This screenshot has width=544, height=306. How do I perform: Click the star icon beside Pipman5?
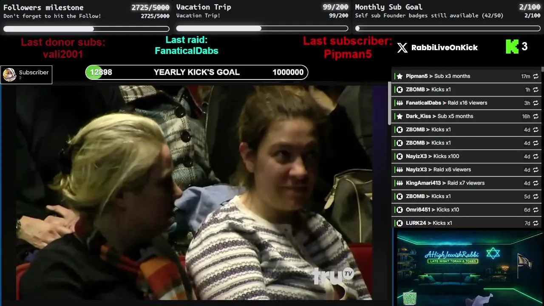[399, 76]
